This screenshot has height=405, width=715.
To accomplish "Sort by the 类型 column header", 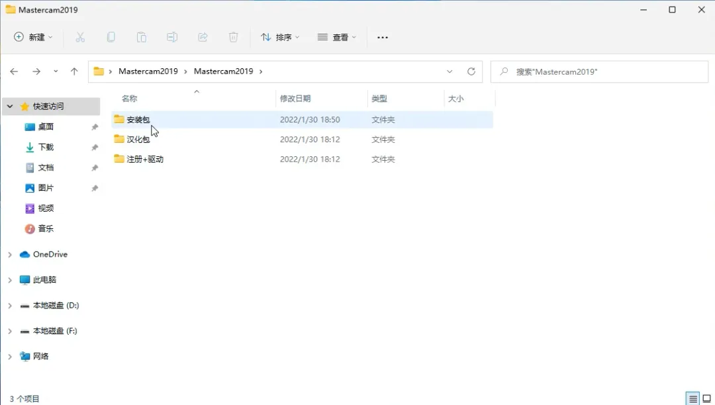I will click(379, 99).
